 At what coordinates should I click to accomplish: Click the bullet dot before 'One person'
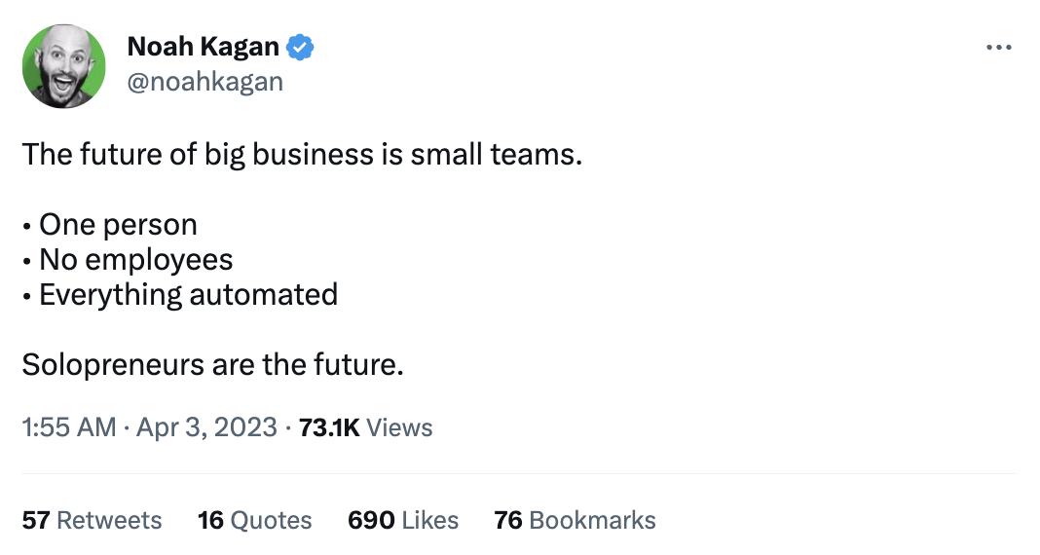26,227
